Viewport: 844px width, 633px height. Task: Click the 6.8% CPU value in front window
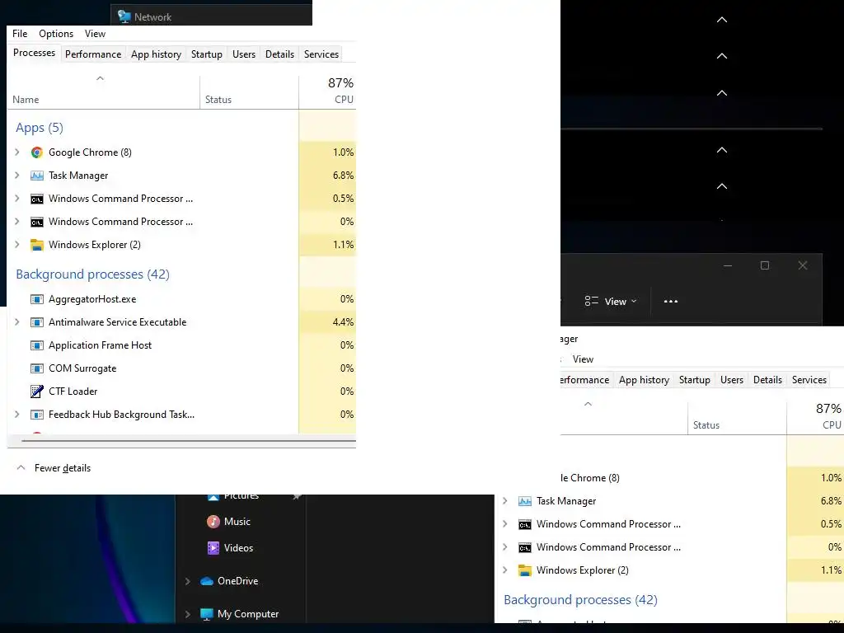pyautogui.click(x=343, y=176)
